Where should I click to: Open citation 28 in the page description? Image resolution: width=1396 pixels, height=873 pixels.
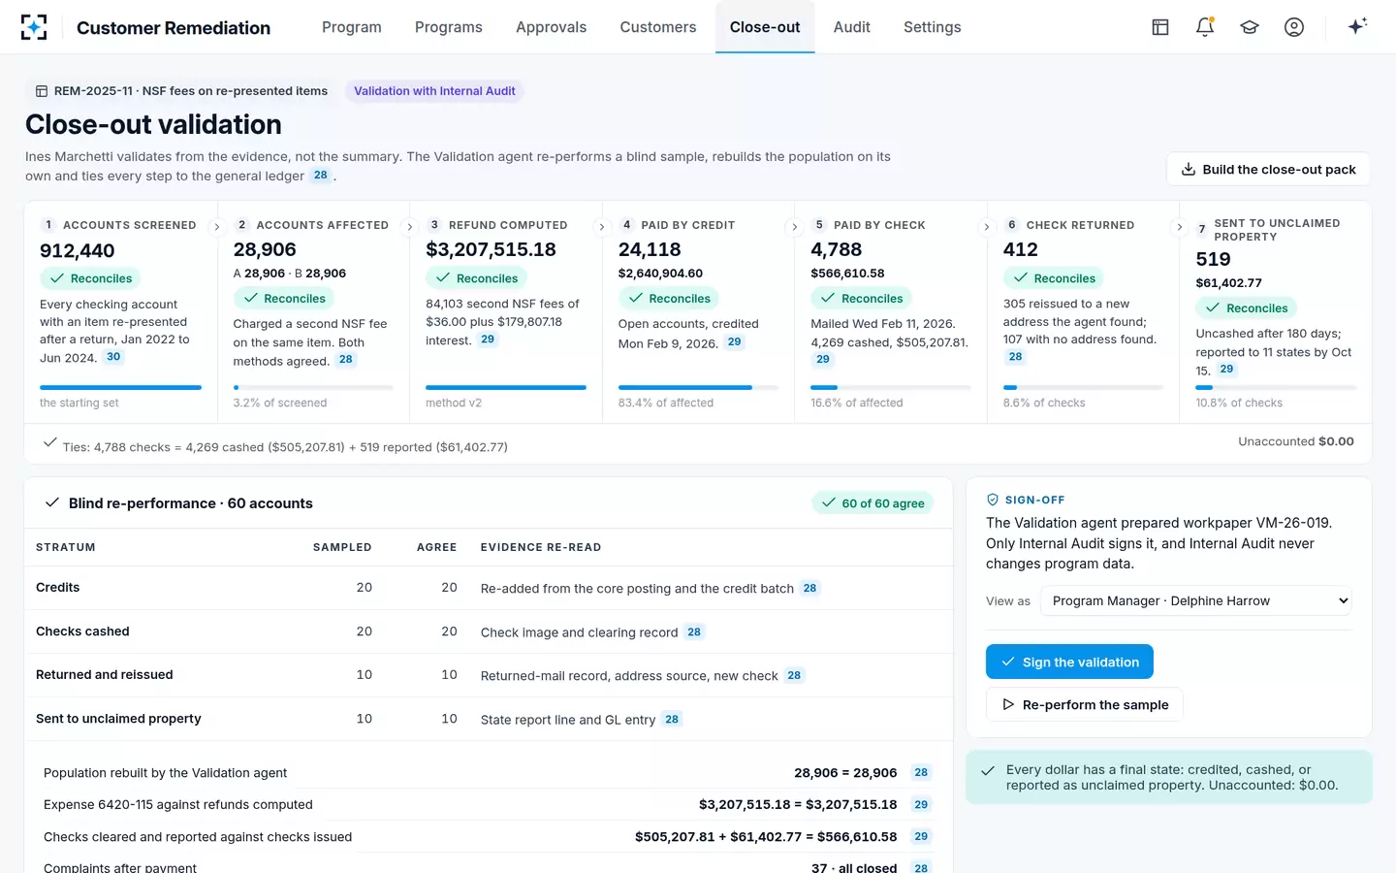[x=320, y=176]
